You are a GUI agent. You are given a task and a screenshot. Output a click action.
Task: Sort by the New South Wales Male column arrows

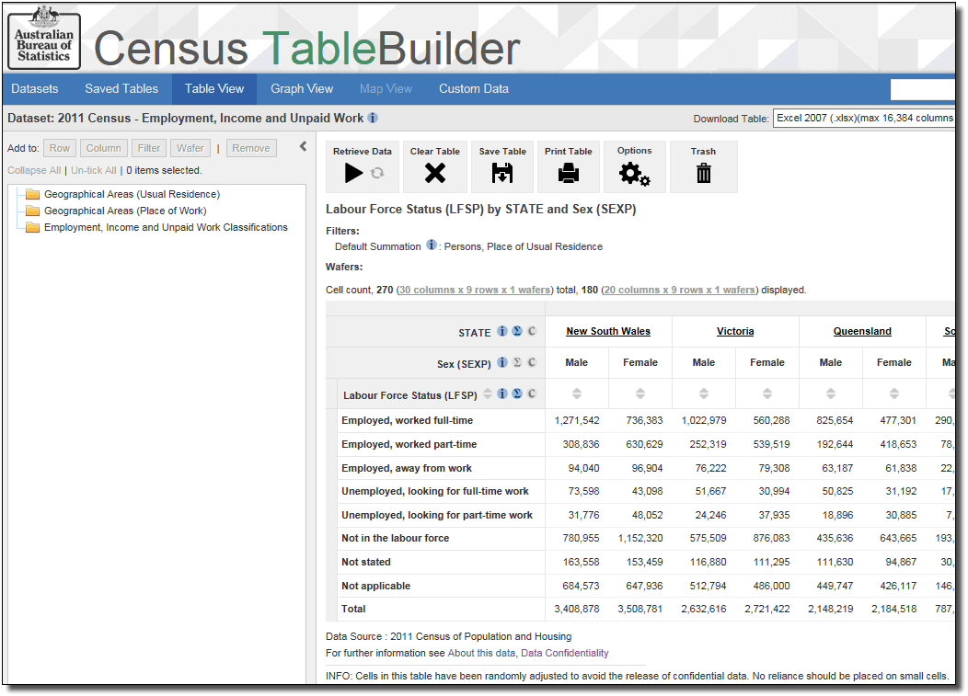[577, 394]
